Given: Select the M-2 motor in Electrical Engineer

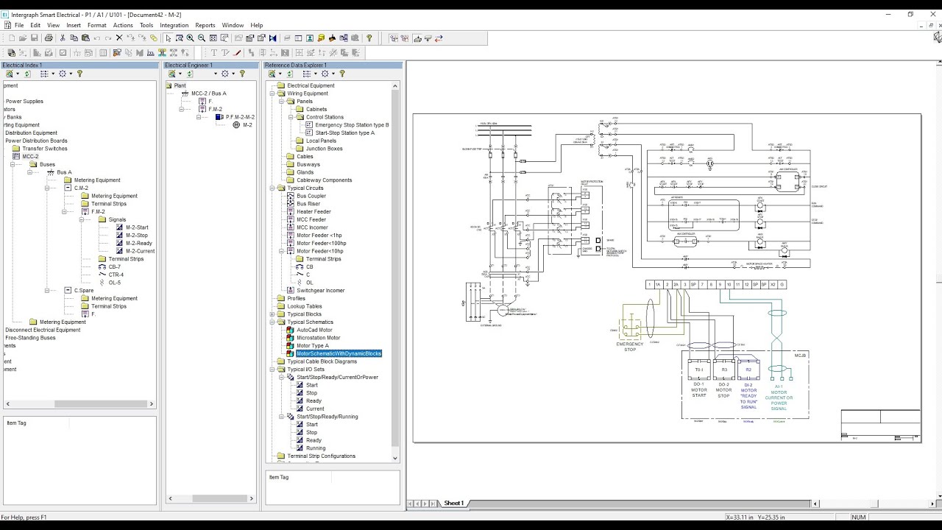Looking at the screenshot, I should click(x=247, y=125).
